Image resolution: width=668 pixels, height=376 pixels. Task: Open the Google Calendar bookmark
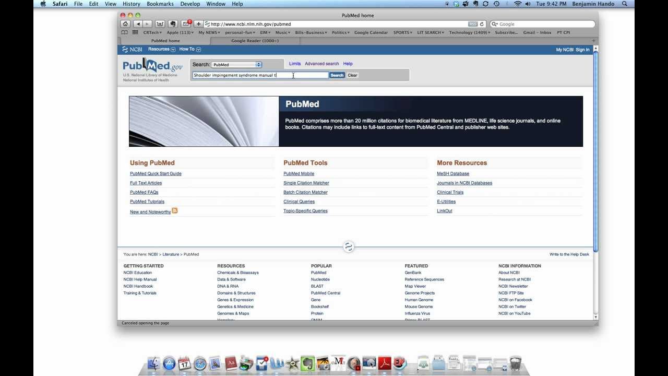(x=371, y=32)
